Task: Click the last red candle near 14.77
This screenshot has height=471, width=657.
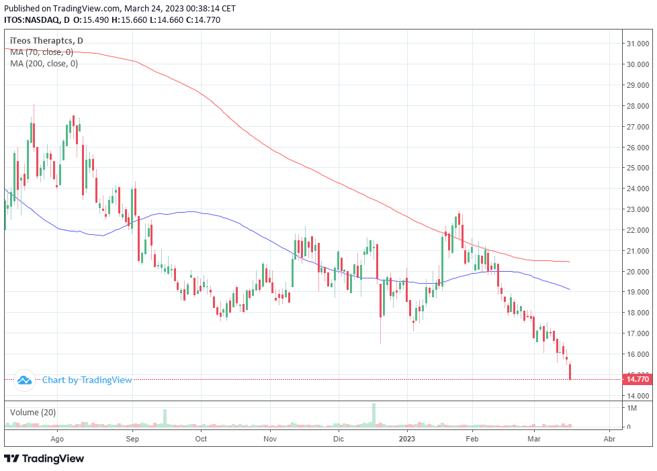Action: pos(570,372)
